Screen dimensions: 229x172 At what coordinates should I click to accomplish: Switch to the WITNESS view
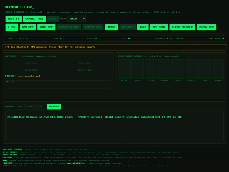(128, 27)
